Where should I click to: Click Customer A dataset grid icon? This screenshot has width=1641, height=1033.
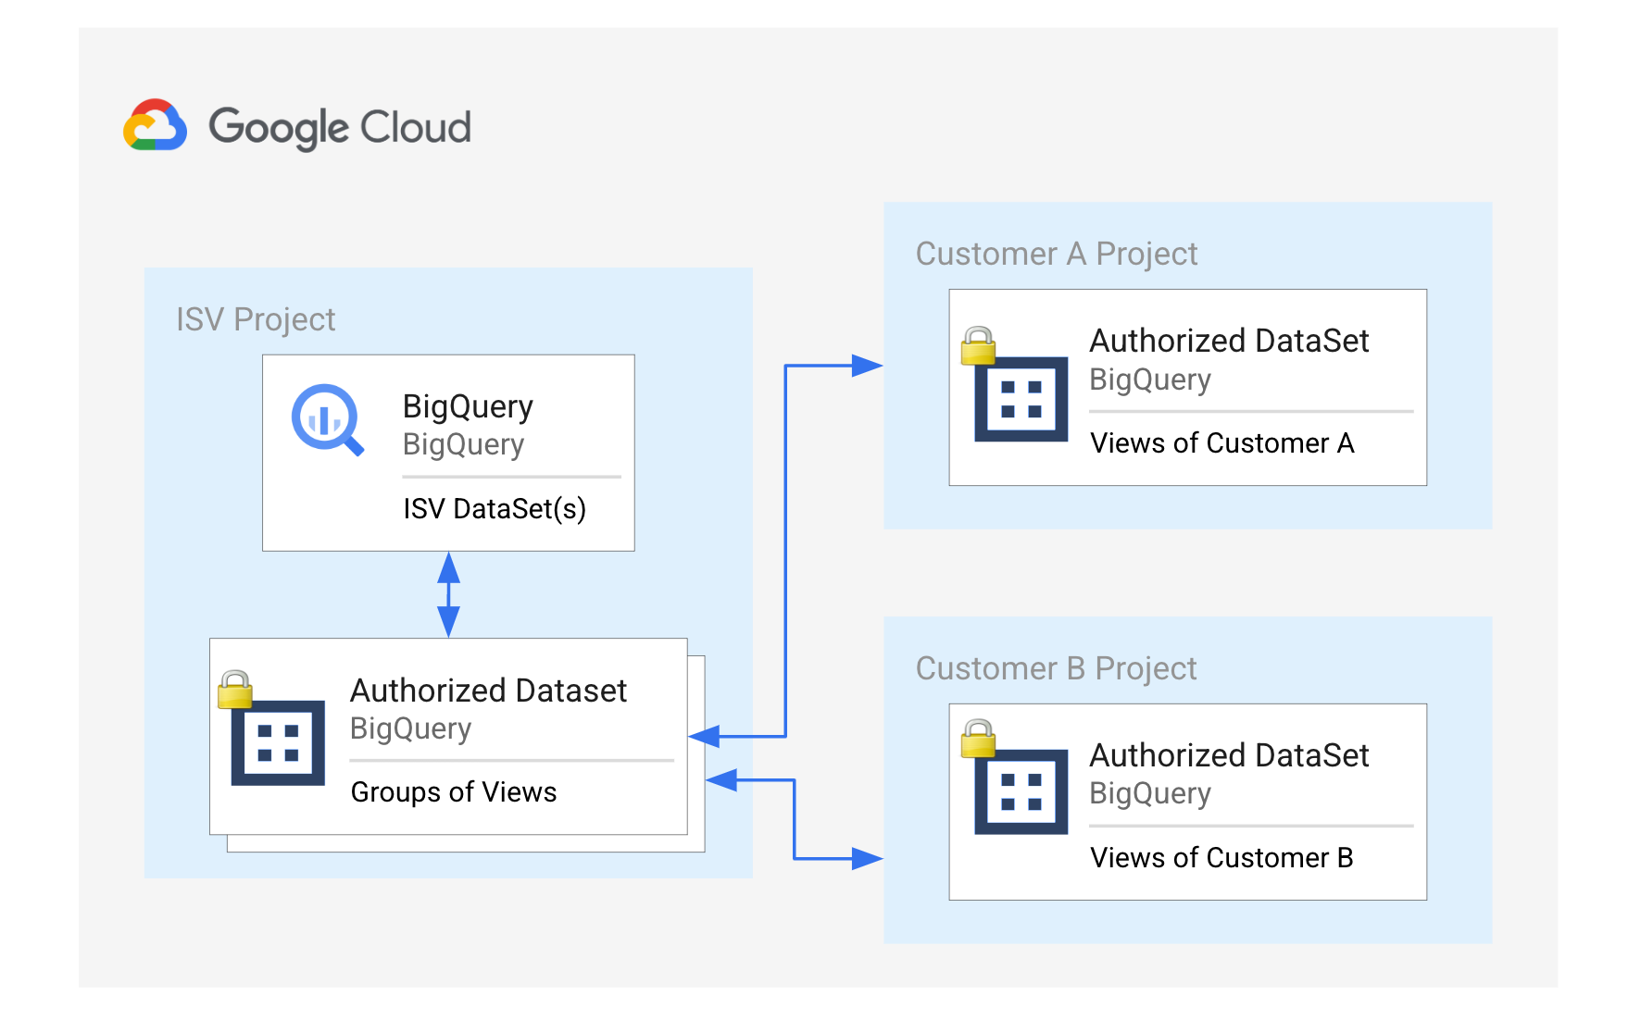[1021, 399]
